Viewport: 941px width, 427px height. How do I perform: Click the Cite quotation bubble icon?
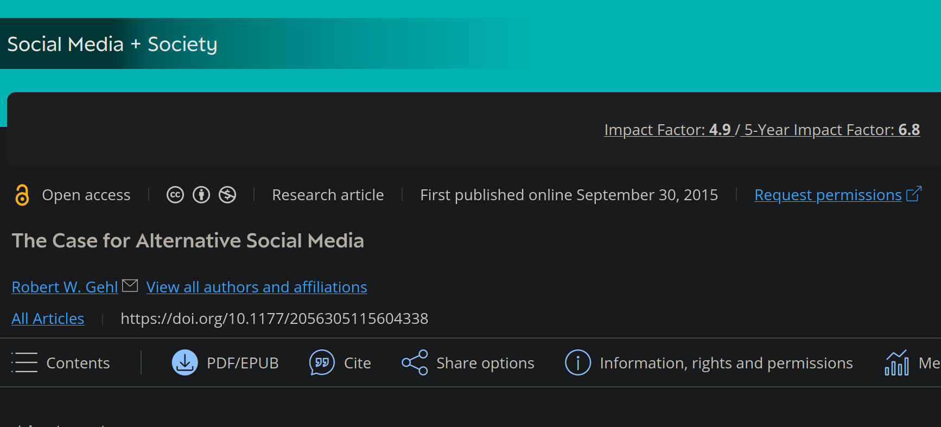pyautogui.click(x=322, y=362)
